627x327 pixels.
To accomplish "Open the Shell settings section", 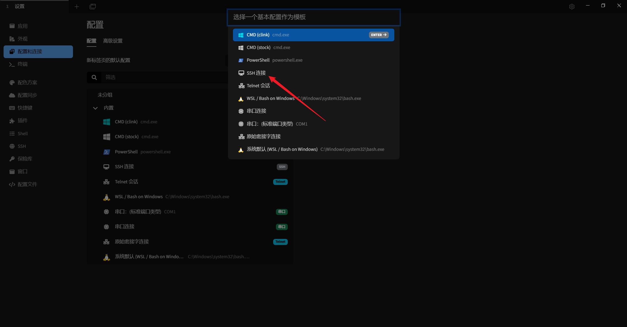I will 38,133.
